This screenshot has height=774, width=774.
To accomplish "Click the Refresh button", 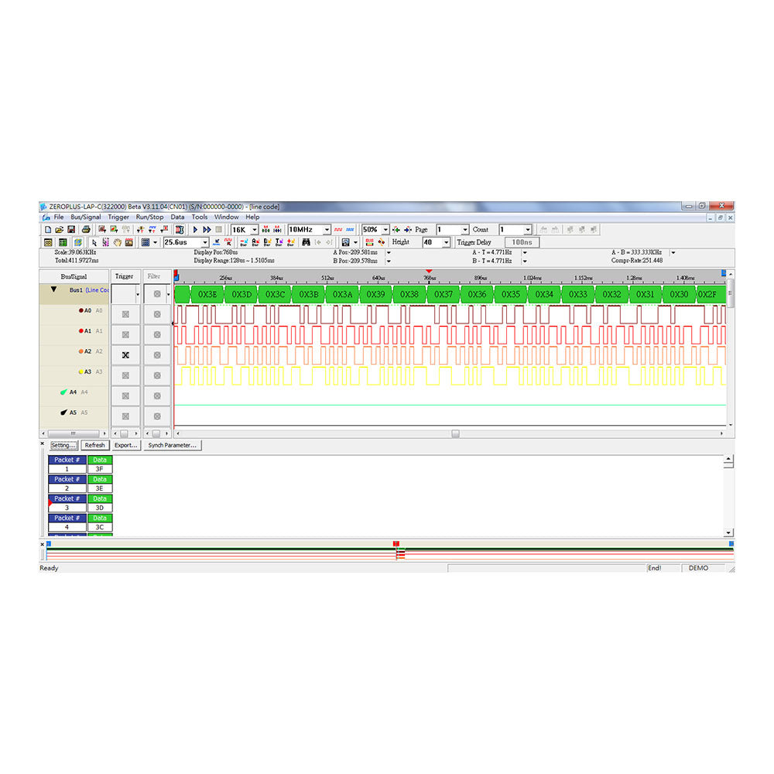I will 94,445.
